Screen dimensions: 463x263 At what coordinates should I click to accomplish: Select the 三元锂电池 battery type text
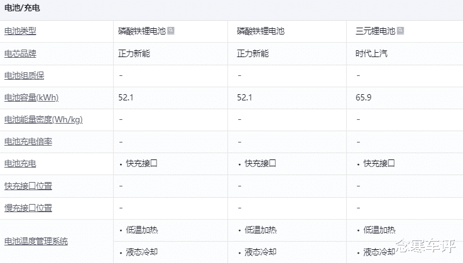tap(375, 31)
